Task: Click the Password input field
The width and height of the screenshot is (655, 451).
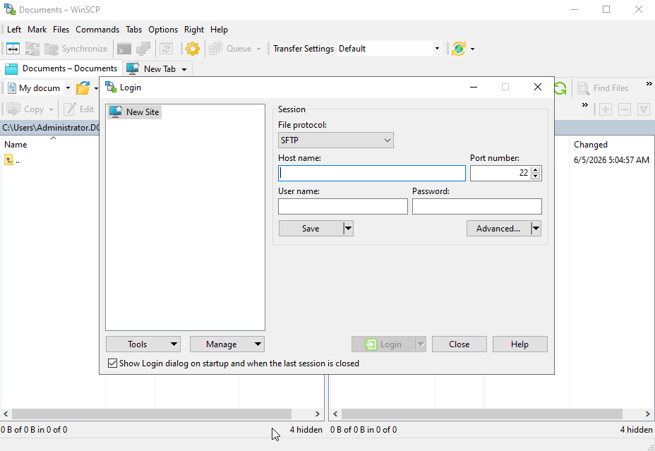Action: 477,206
